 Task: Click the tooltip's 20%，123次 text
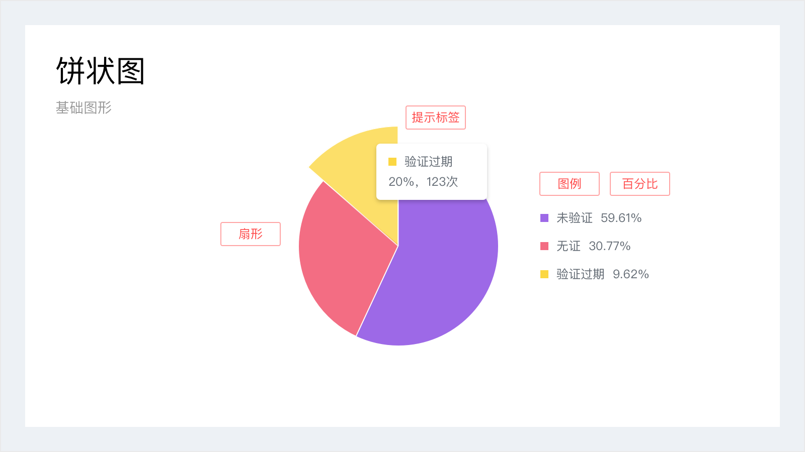coord(423,182)
